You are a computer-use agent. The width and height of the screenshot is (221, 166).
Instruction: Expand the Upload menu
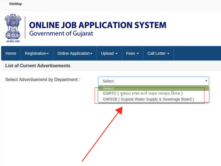(x=109, y=53)
